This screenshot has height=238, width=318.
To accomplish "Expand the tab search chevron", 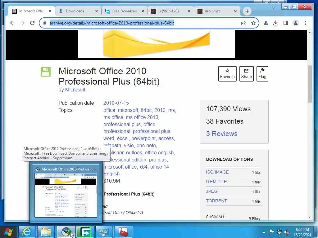I will tap(274, 8).
